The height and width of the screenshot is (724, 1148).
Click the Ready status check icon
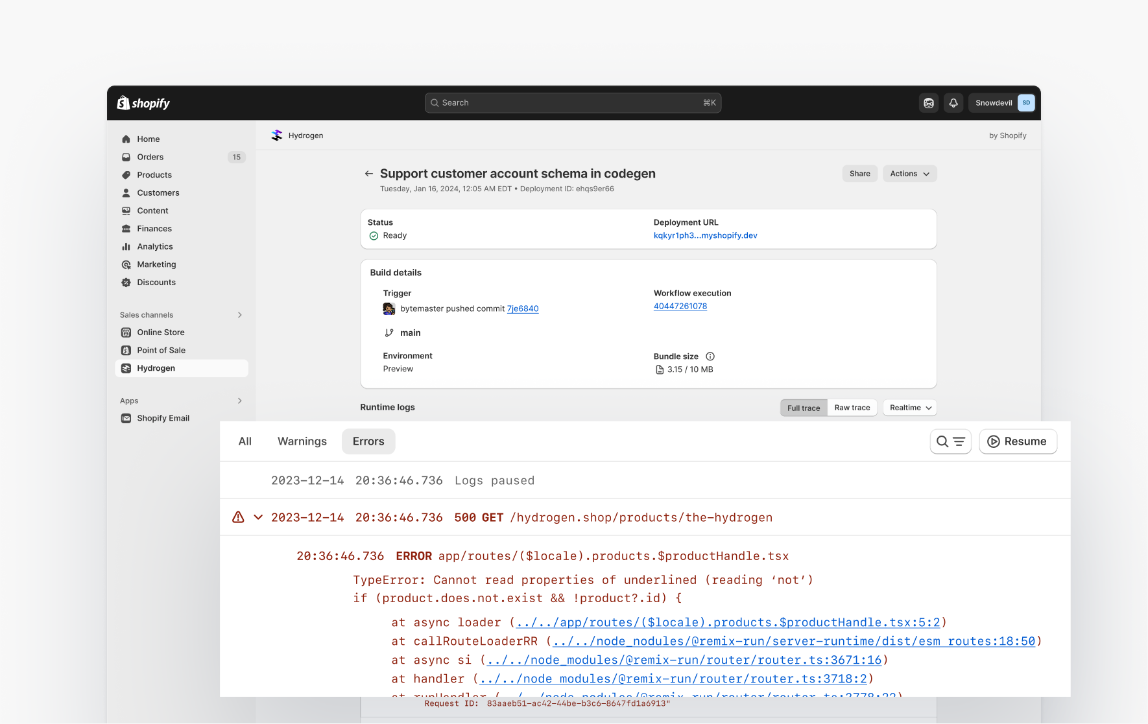click(x=374, y=236)
